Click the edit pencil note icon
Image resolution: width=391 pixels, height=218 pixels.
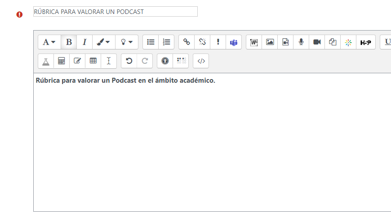coord(77,61)
